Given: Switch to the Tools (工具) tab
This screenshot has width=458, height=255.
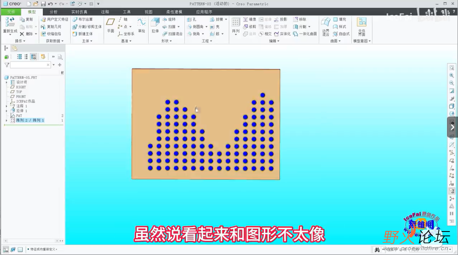Looking at the screenshot, I should click(126, 12).
